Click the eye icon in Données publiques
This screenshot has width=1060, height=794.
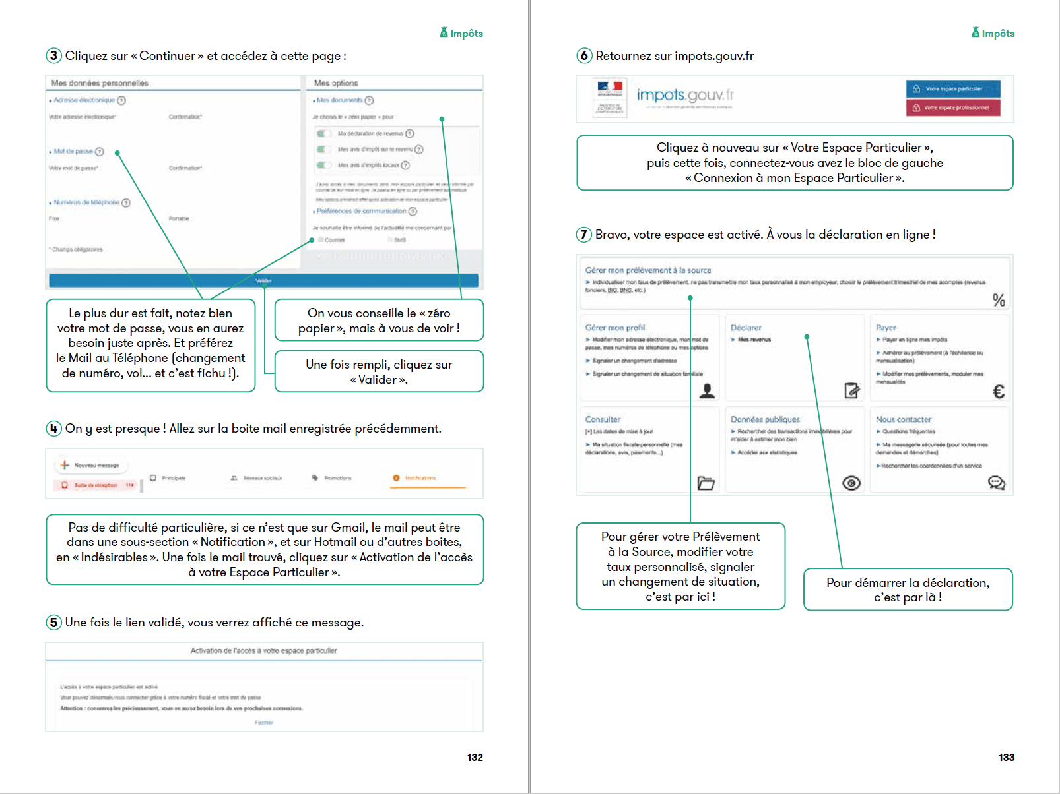pyautogui.click(x=851, y=483)
